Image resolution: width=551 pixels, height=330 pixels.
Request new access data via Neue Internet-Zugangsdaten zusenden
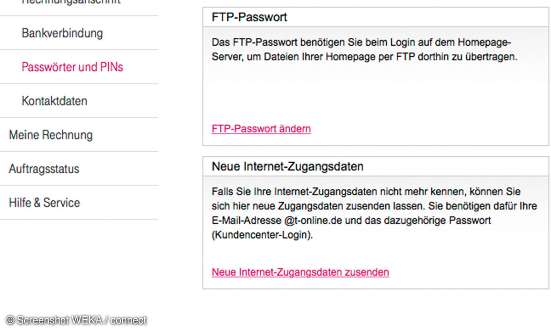pos(300,272)
